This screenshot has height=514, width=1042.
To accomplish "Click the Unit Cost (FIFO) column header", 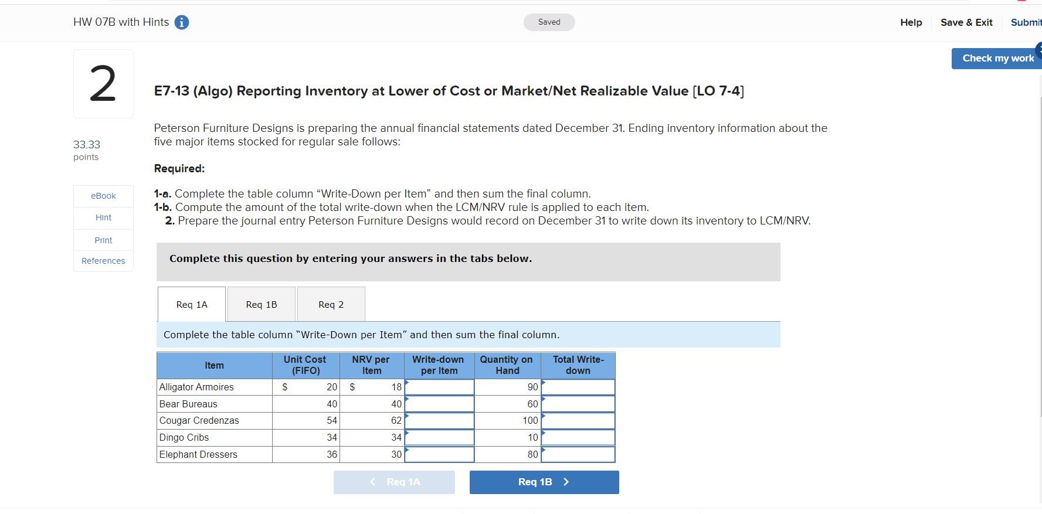I will pyautogui.click(x=306, y=365).
